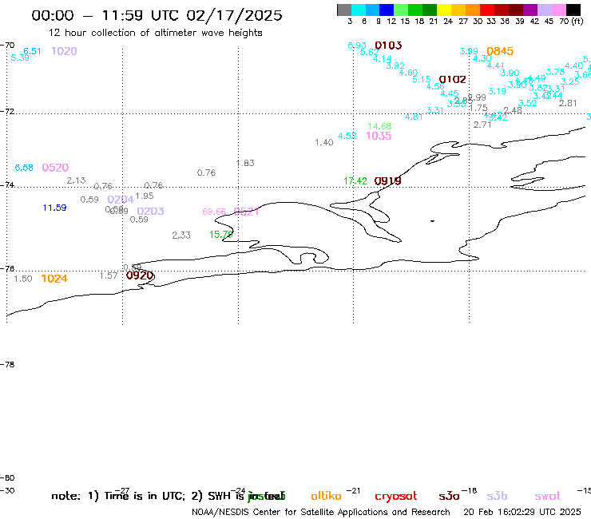Click the cyan wave height '4.81'
The height and width of the screenshot is (519, 591).
coord(414,117)
